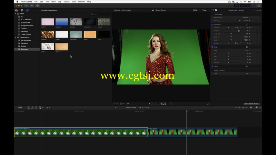Go back in timeline history arrow
Screen dimensions: 276x155
115,107
